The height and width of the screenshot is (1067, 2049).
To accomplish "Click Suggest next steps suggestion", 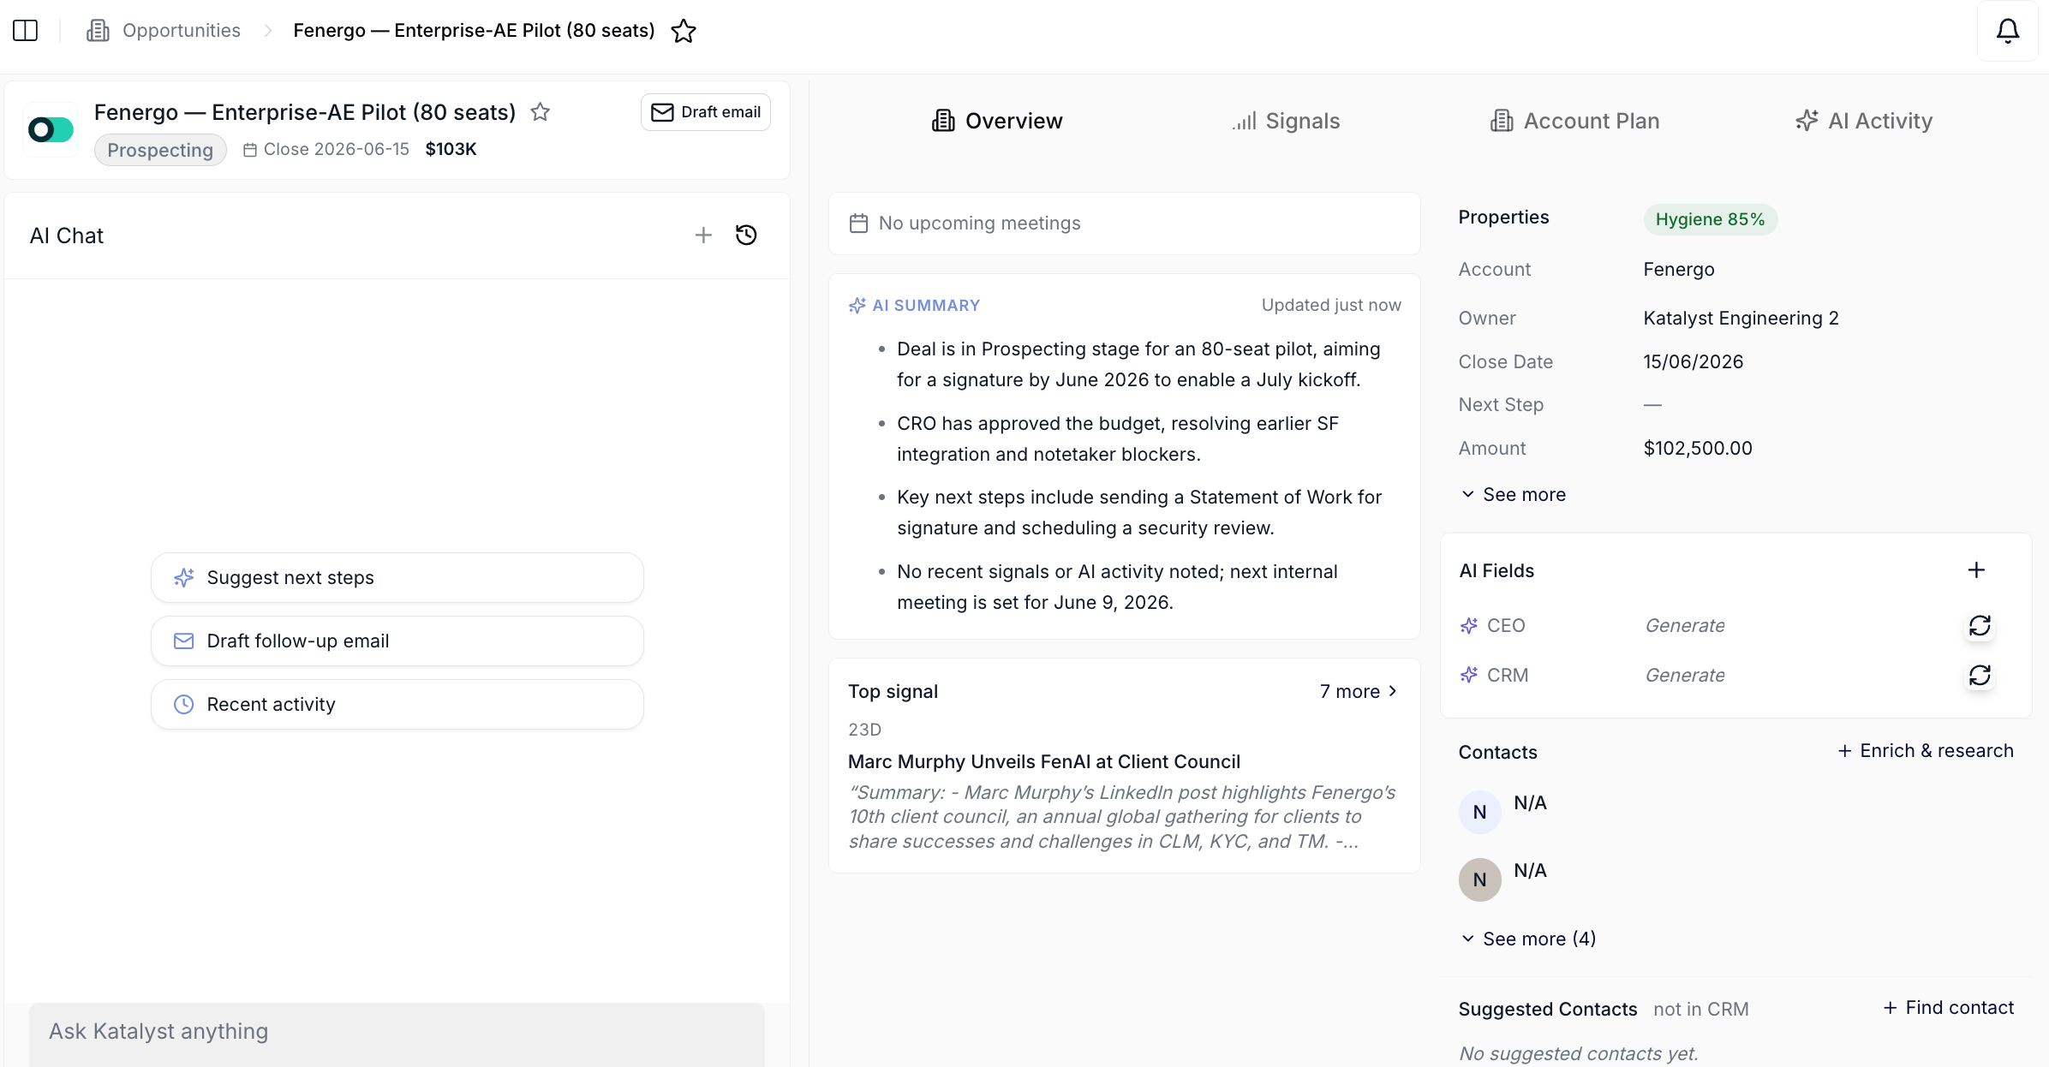I will tap(397, 578).
